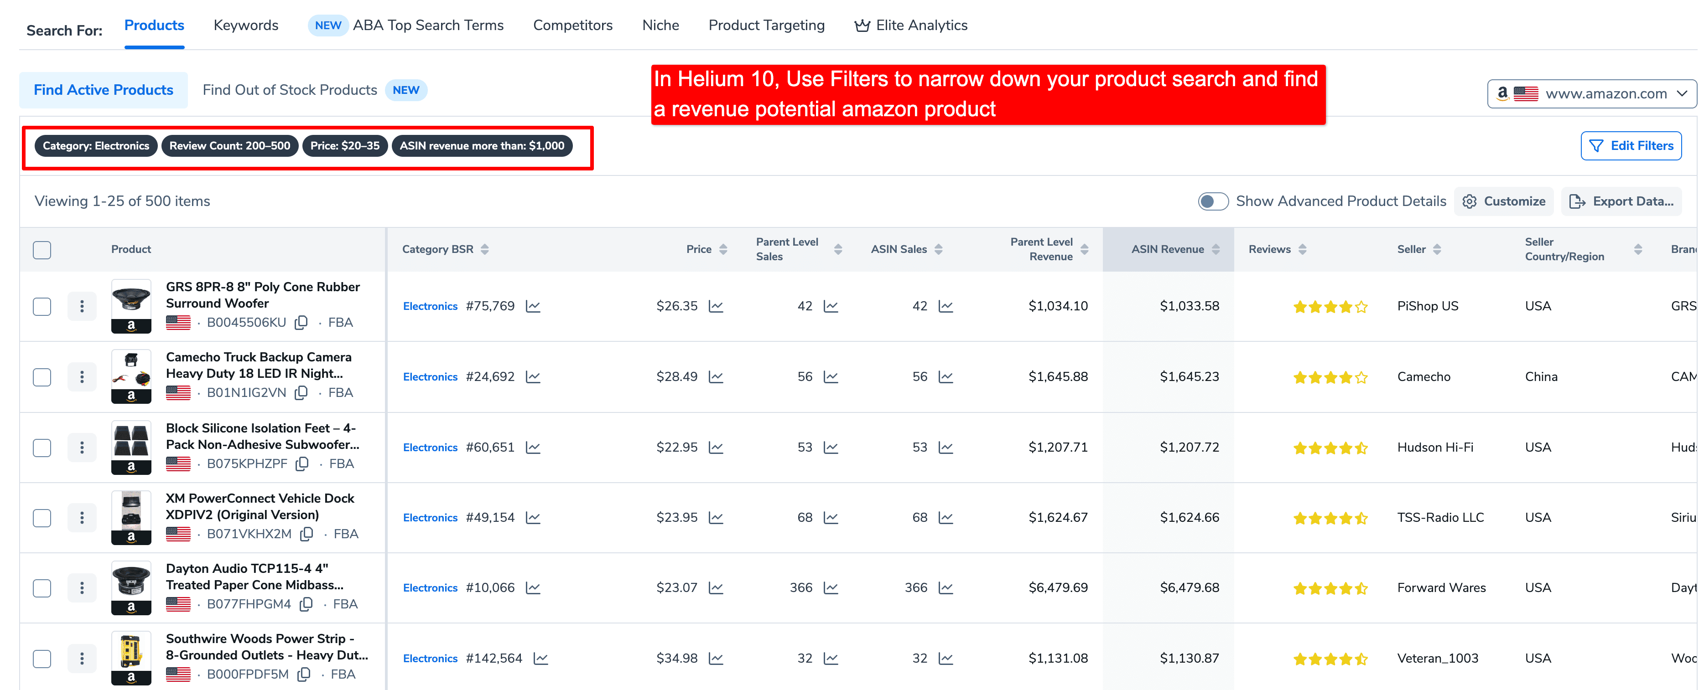Copy ASIN B071VKHX2M to clipboard
Screen dimensions: 1704x690
tap(307, 534)
